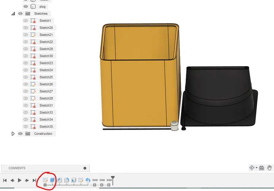Click the Sketch24 sketch icon

pyautogui.click(x=33, y=70)
